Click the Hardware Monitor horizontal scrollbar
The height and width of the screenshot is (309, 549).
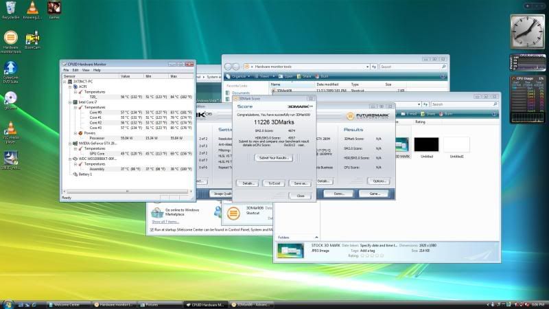pos(128,192)
